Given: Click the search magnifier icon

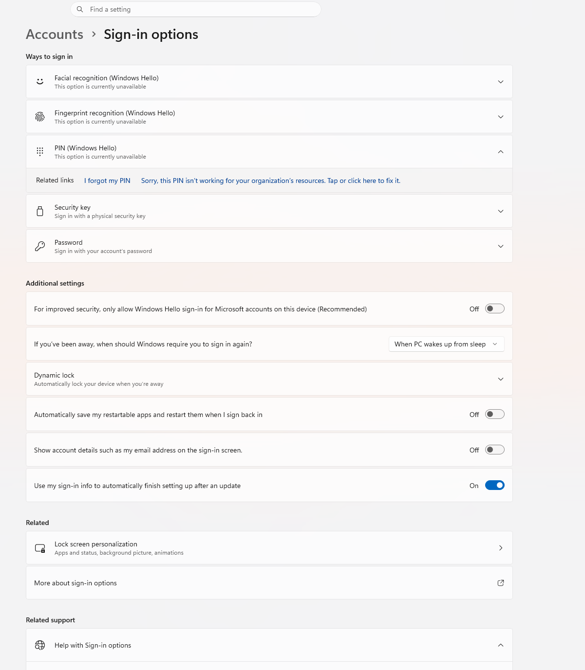Looking at the screenshot, I should (80, 9).
